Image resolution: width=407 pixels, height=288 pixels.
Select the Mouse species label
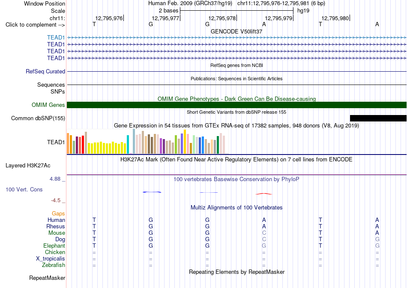pyautogui.click(x=57, y=233)
